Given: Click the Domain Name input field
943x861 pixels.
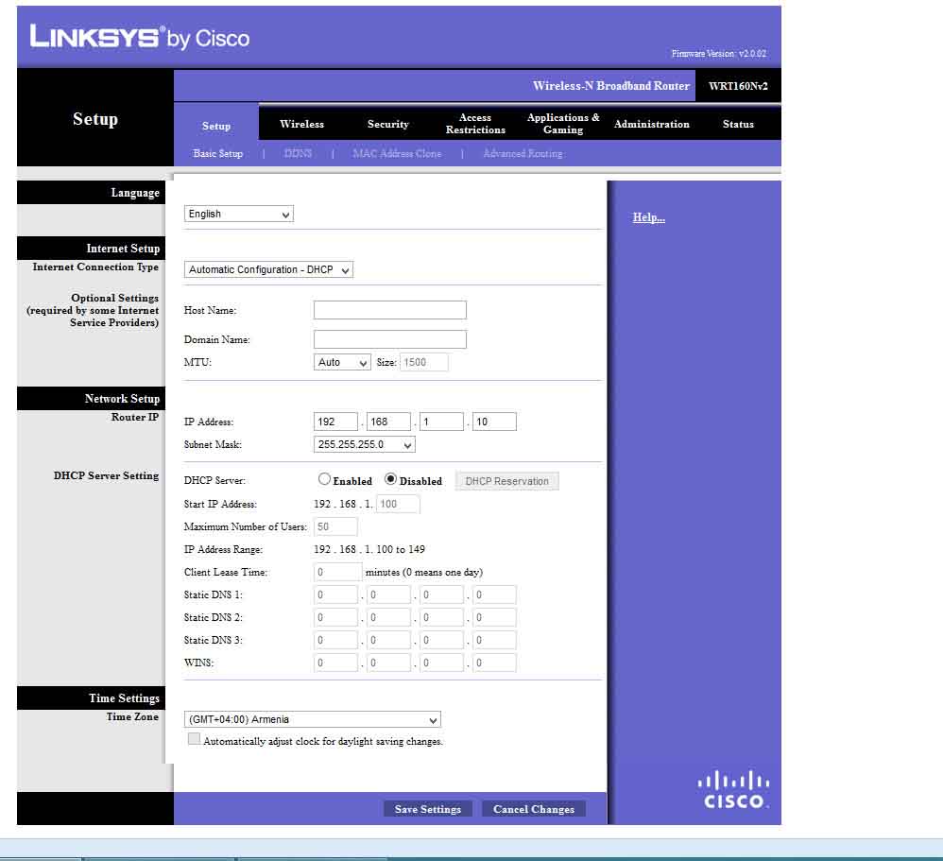Looking at the screenshot, I should coord(389,339).
